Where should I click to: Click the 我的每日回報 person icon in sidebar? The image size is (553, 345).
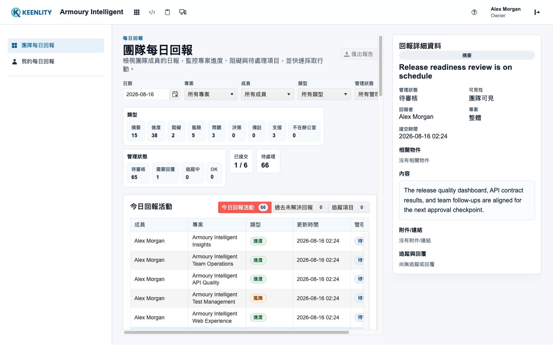15,61
